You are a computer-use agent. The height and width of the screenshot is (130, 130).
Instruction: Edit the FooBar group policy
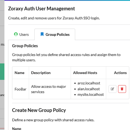point(112,89)
